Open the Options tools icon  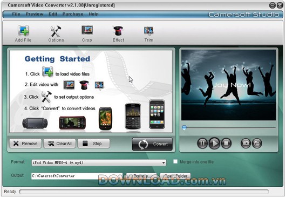click(x=56, y=31)
